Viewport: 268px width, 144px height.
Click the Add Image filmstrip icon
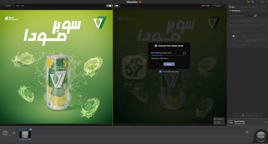pyautogui.click(x=5, y=133)
